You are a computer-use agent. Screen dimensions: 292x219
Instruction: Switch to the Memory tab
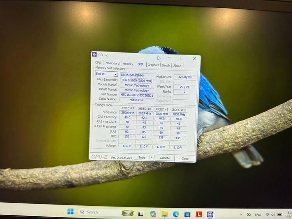pos(128,64)
